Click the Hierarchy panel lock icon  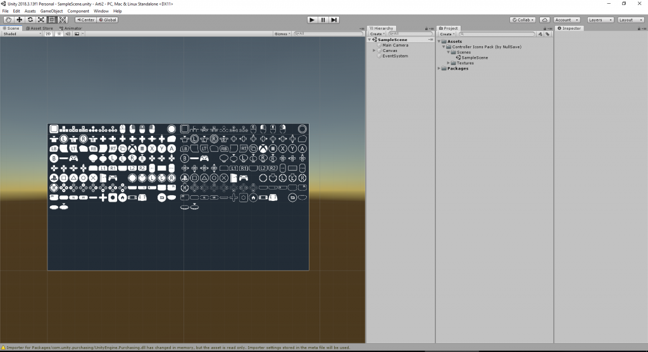(x=426, y=28)
